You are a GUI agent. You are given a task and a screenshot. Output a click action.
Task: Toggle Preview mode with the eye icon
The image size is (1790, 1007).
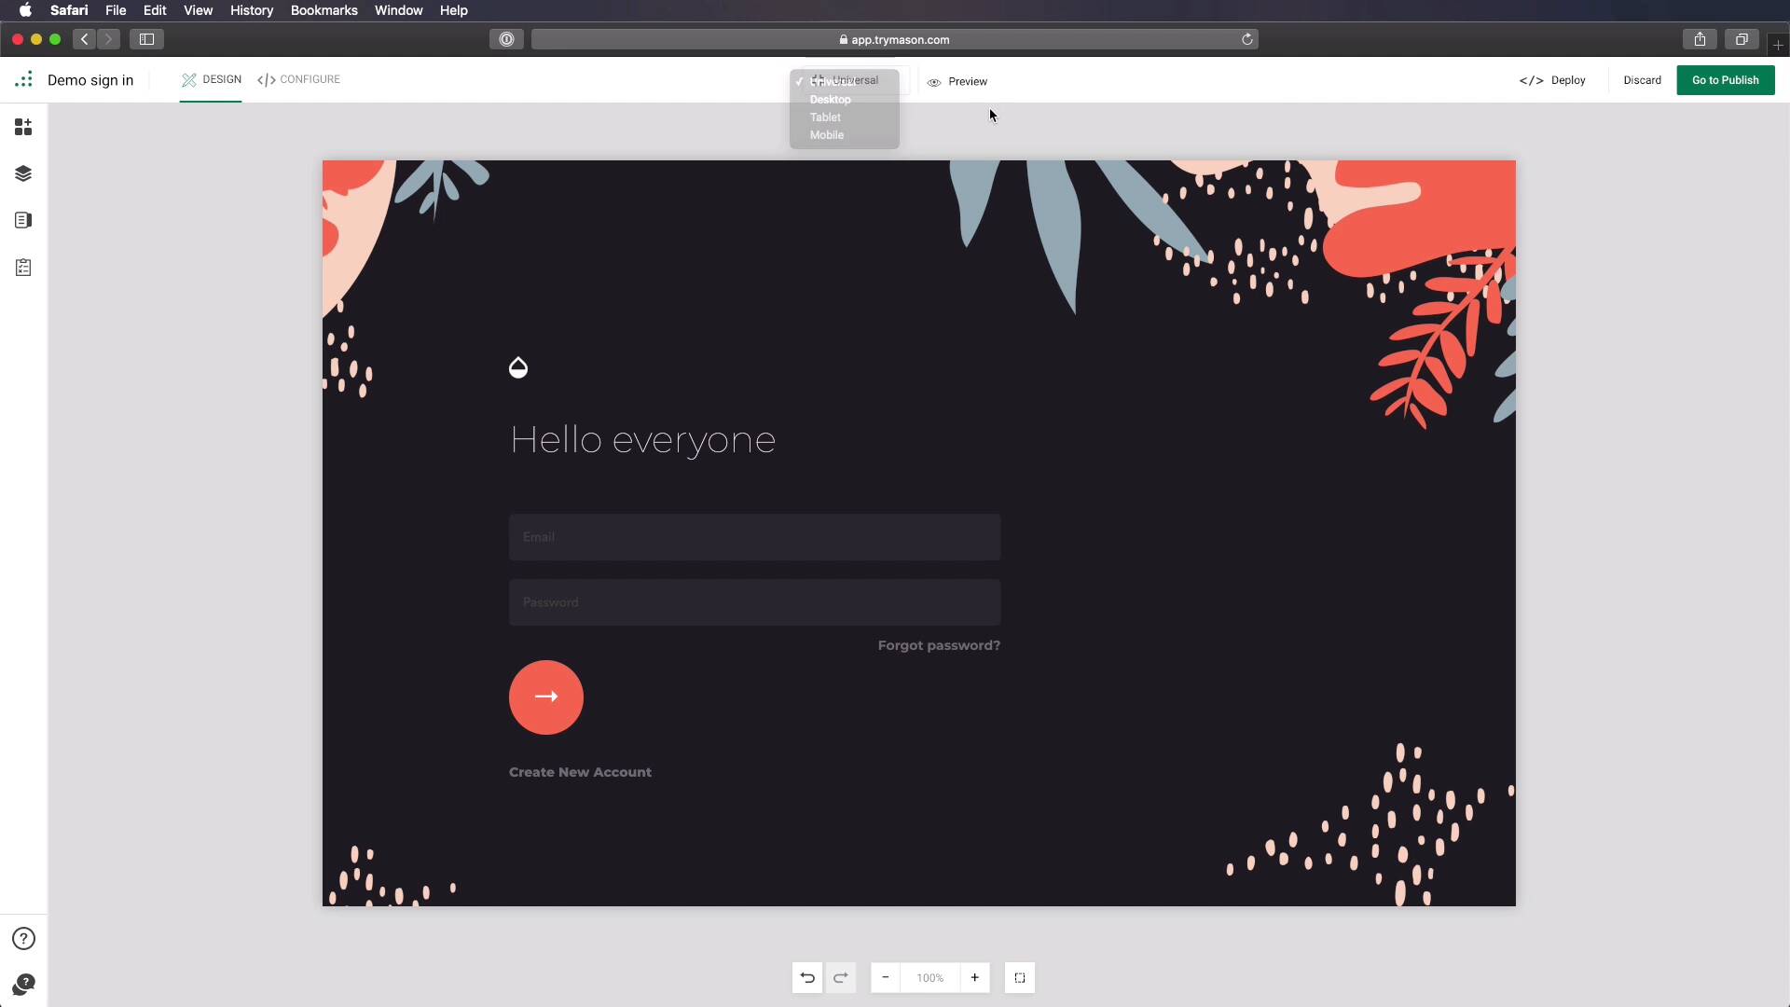click(x=958, y=82)
